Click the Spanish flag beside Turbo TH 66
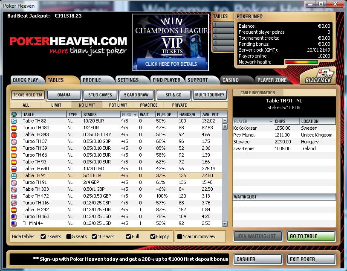 14,155
